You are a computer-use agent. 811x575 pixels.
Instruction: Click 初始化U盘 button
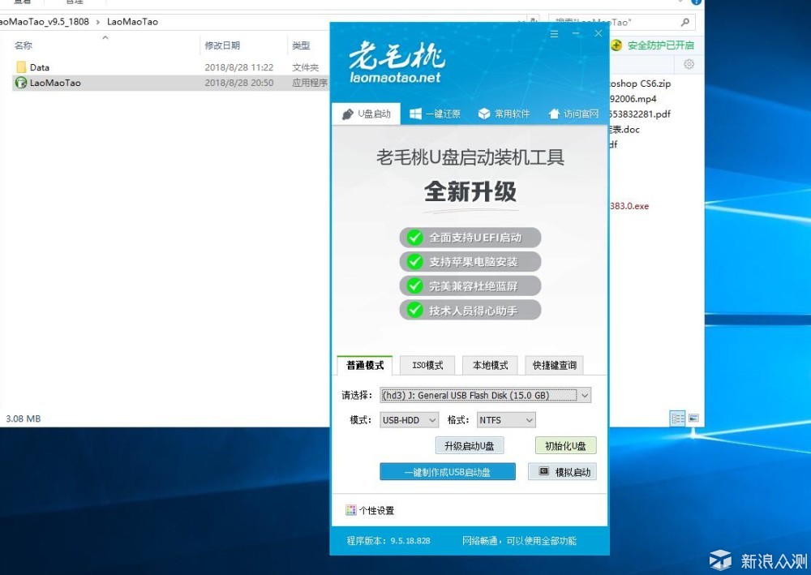(565, 446)
